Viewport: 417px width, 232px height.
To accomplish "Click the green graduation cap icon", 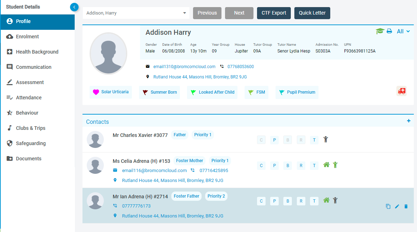I will point(380,31).
